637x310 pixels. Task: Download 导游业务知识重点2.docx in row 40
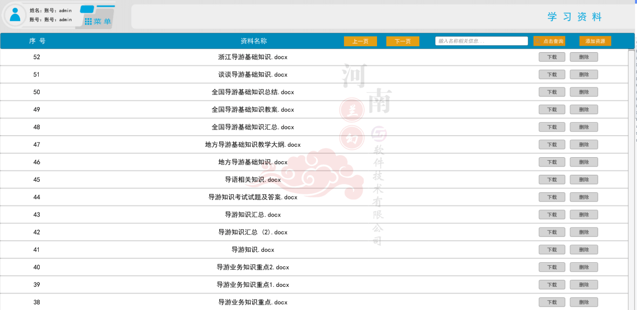click(552, 267)
